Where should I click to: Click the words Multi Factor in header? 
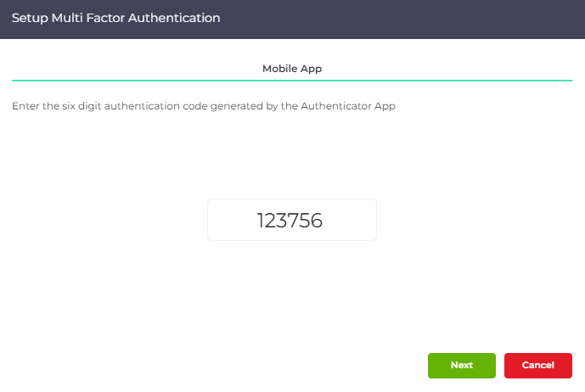pyautogui.click(x=88, y=18)
